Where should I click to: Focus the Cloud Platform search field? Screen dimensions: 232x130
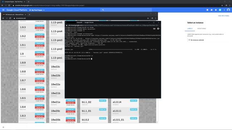tap(126, 10)
